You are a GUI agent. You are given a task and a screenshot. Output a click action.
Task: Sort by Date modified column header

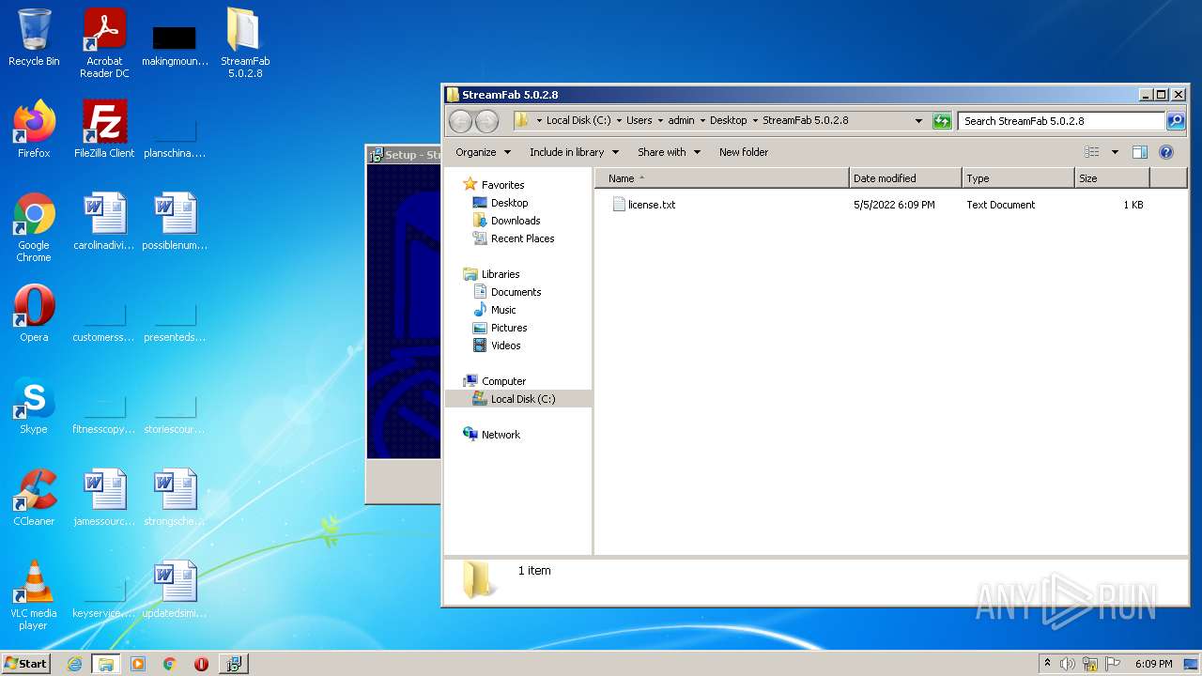coord(905,178)
